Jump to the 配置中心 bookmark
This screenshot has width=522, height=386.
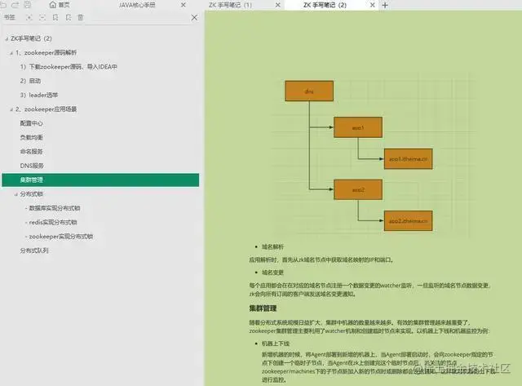pos(31,123)
